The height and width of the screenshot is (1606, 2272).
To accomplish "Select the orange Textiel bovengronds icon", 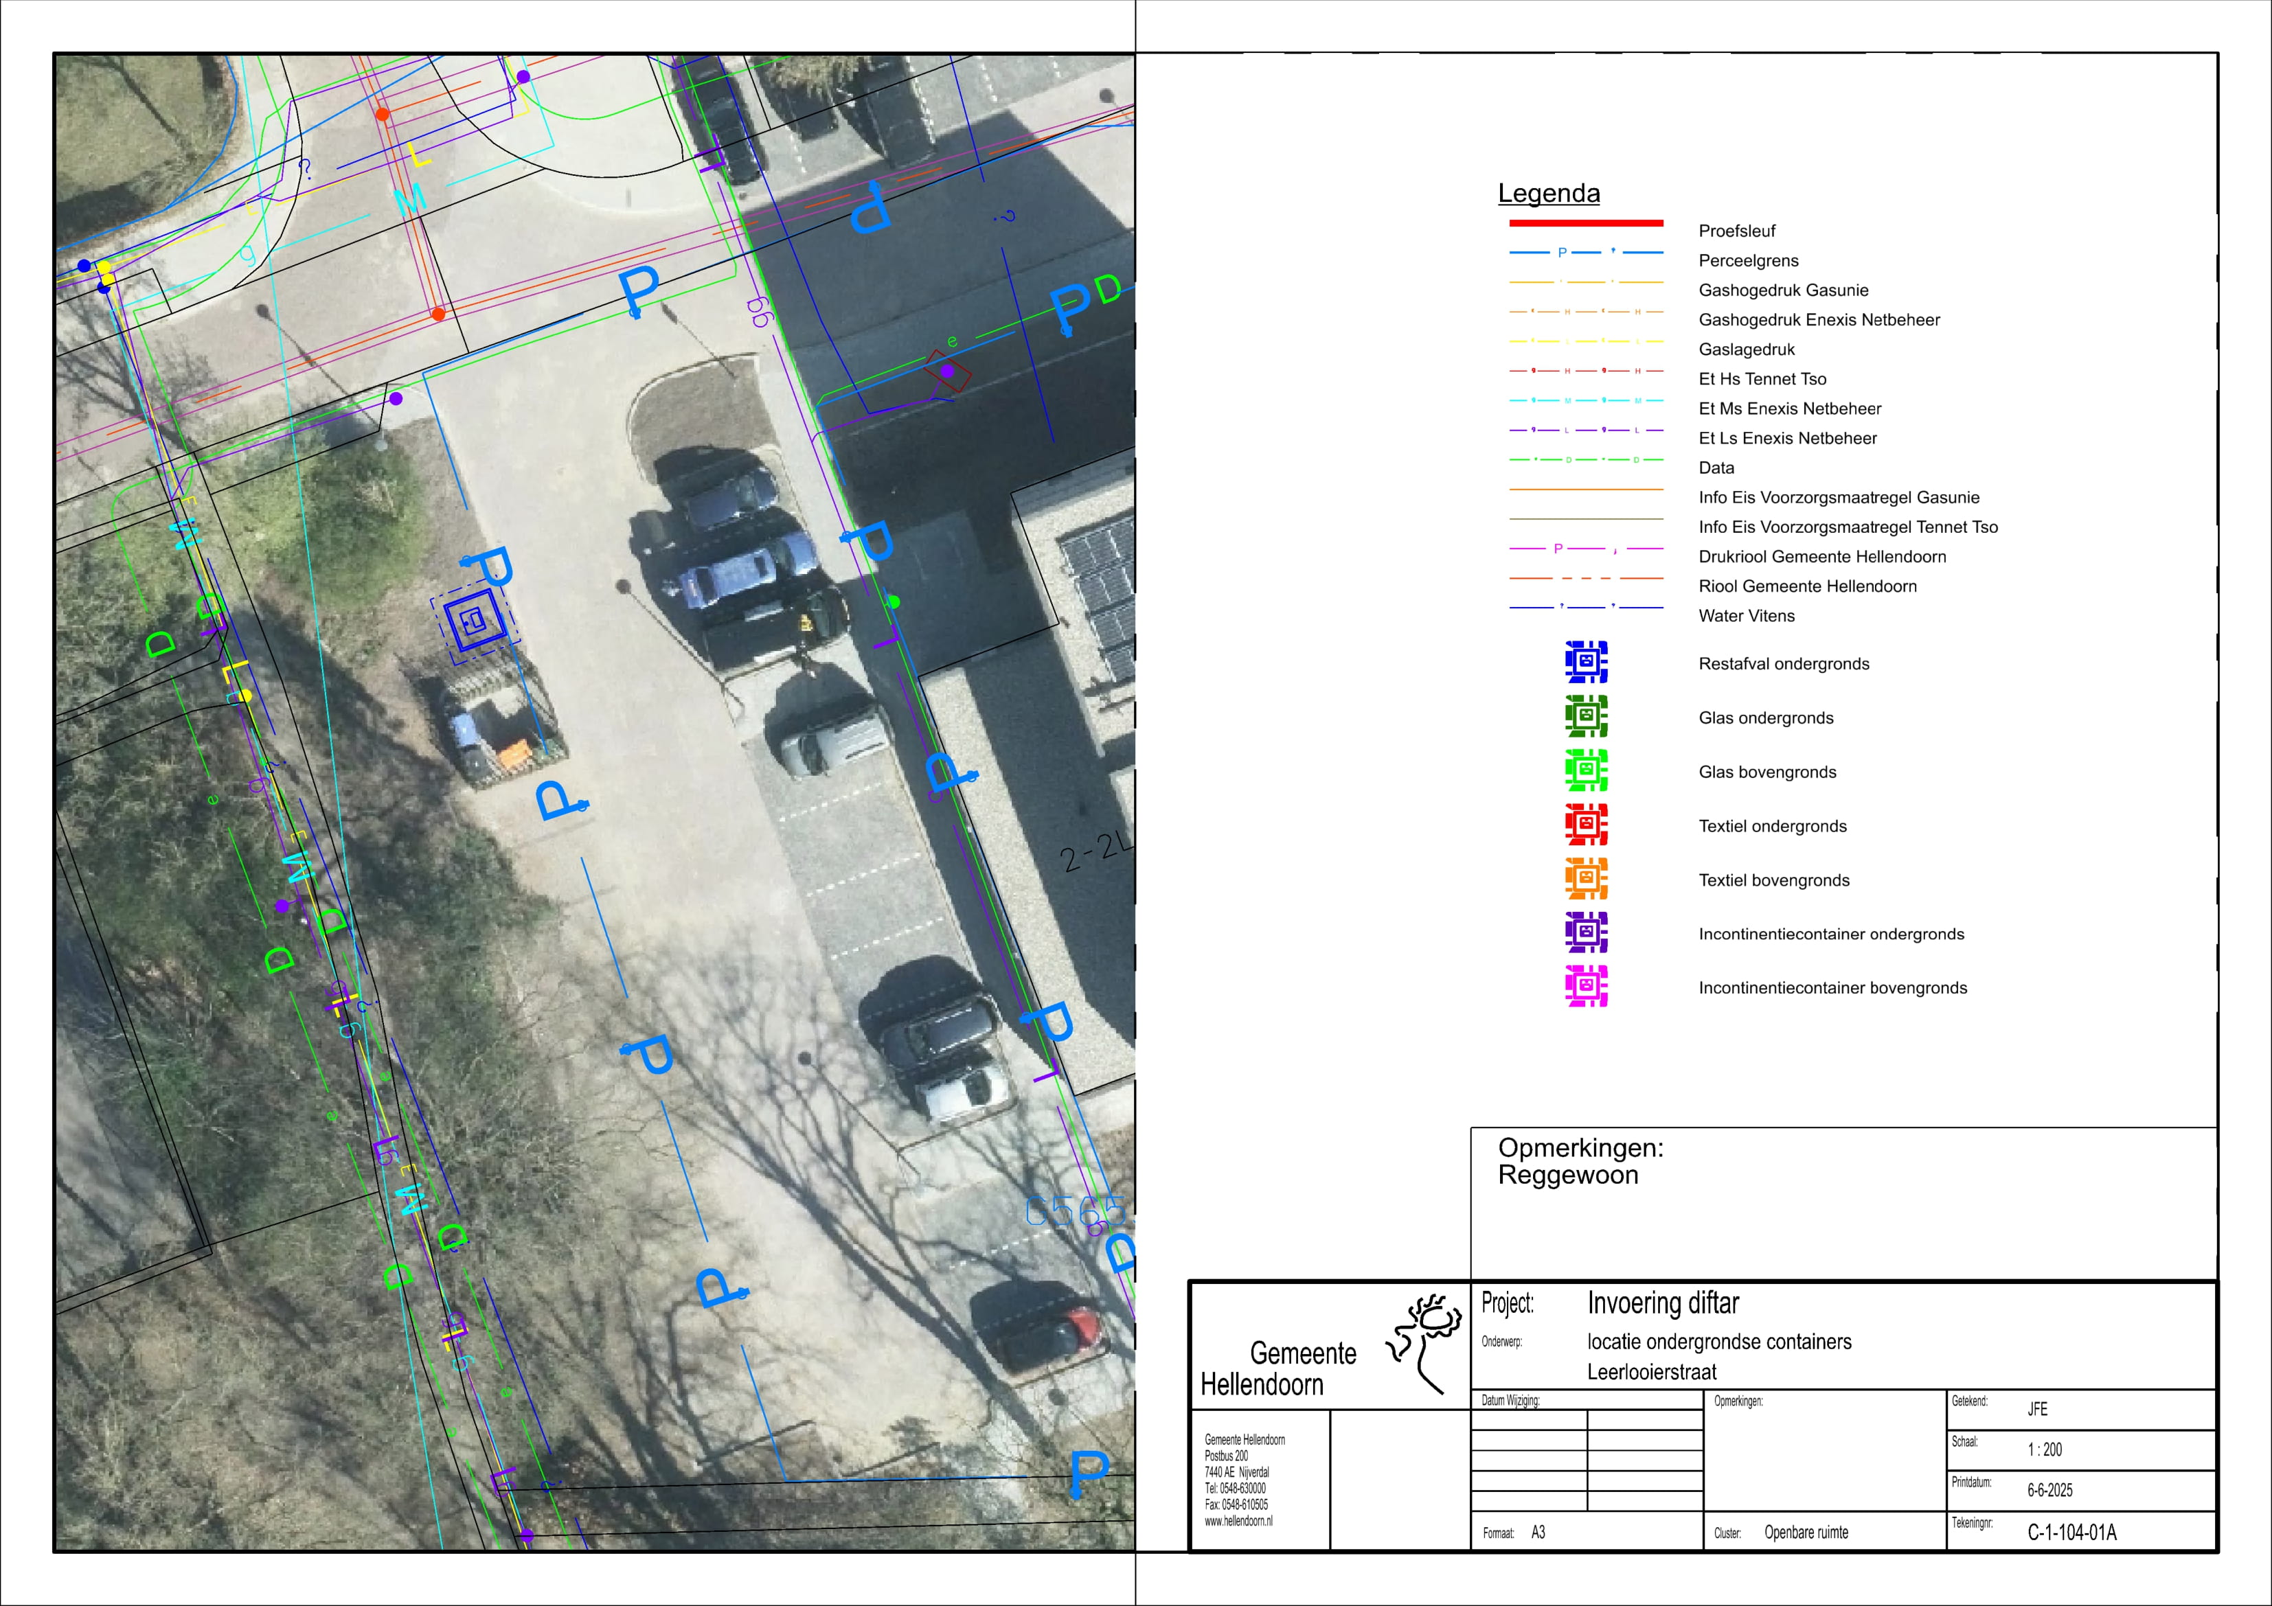I will (1585, 879).
